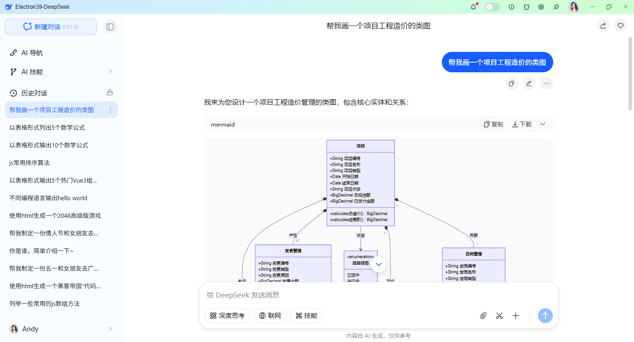634x342 pixels.
Task: Click the 给 DeepSeek 发送消息 input field
Action: coord(325,295)
